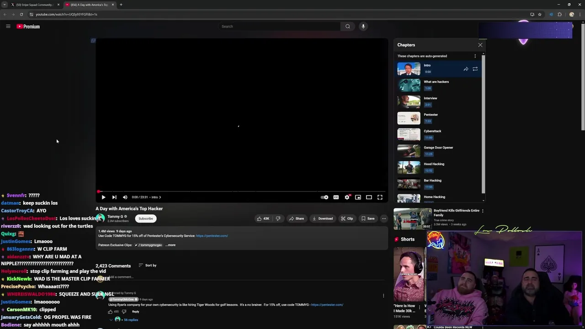Open pinned comment options menu
The height and width of the screenshot is (329, 585).
pyautogui.click(x=383, y=296)
